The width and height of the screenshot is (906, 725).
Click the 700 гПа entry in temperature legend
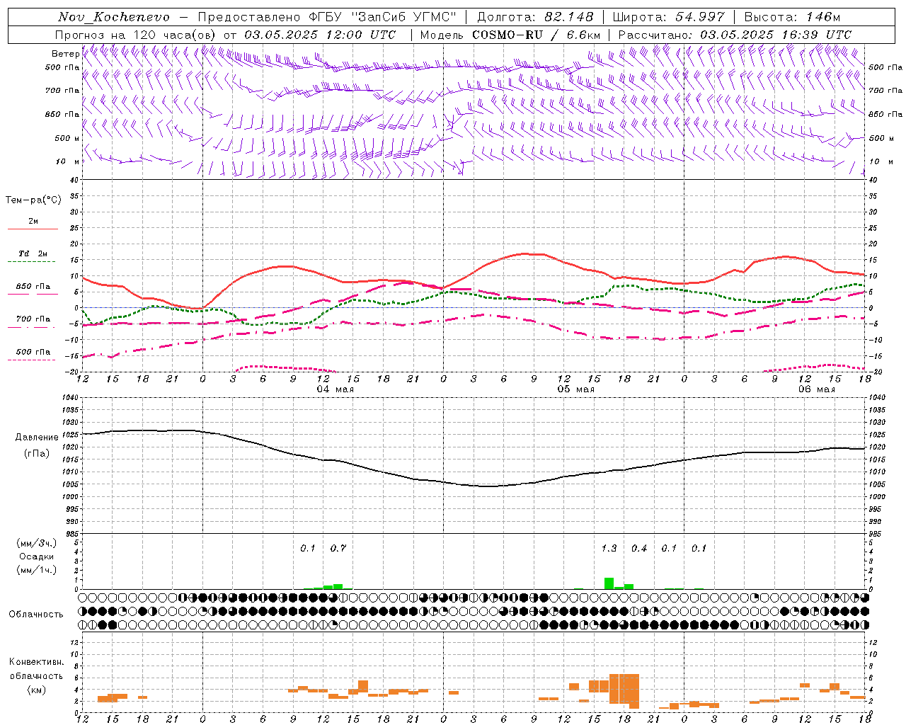tap(33, 319)
